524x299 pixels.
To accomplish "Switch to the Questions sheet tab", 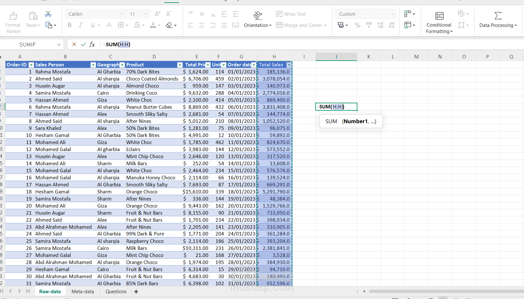I will 116,291.
